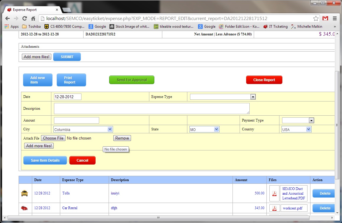Click the horizontal scrollbar at the bottom
The width and height of the screenshot is (342, 223).
158,218
